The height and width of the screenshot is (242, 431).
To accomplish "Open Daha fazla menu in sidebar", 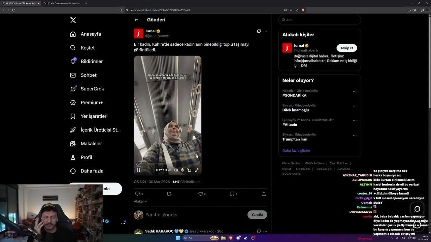I will pyautogui.click(x=87, y=171).
